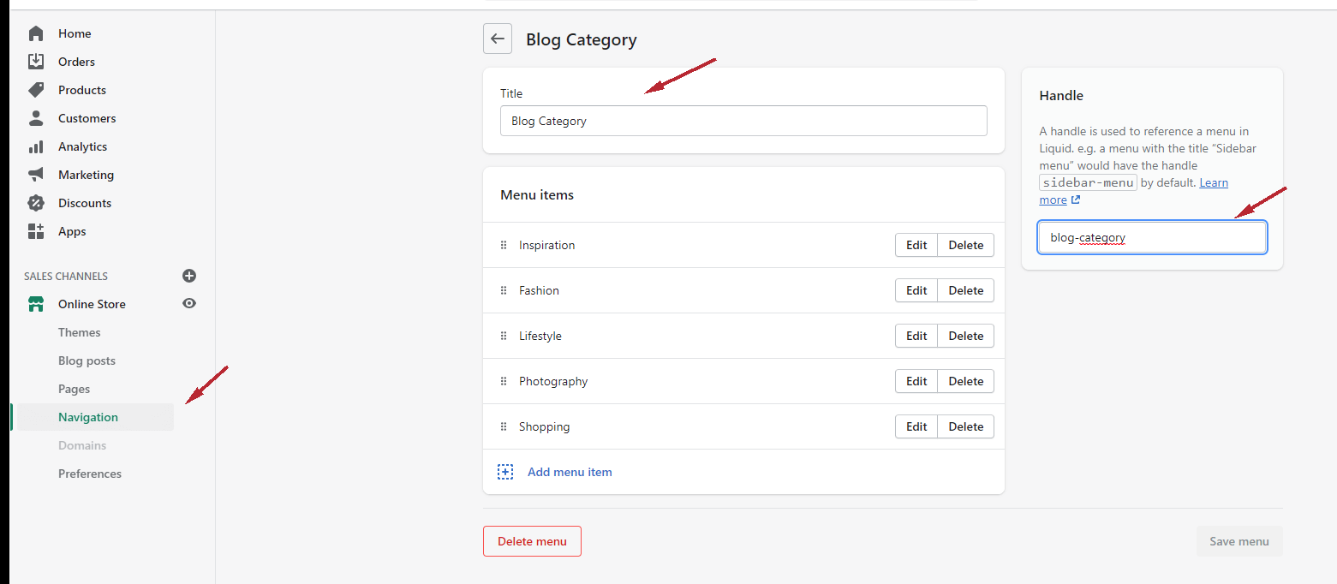The width and height of the screenshot is (1337, 584).
Task: Open the Apps grid icon
Action: [x=36, y=231]
